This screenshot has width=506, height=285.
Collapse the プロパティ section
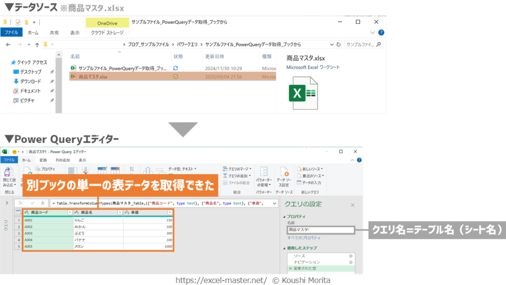tap(284, 217)
